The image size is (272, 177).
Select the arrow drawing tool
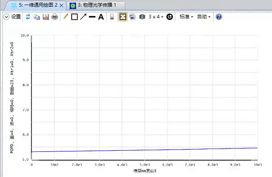(83, 17)
